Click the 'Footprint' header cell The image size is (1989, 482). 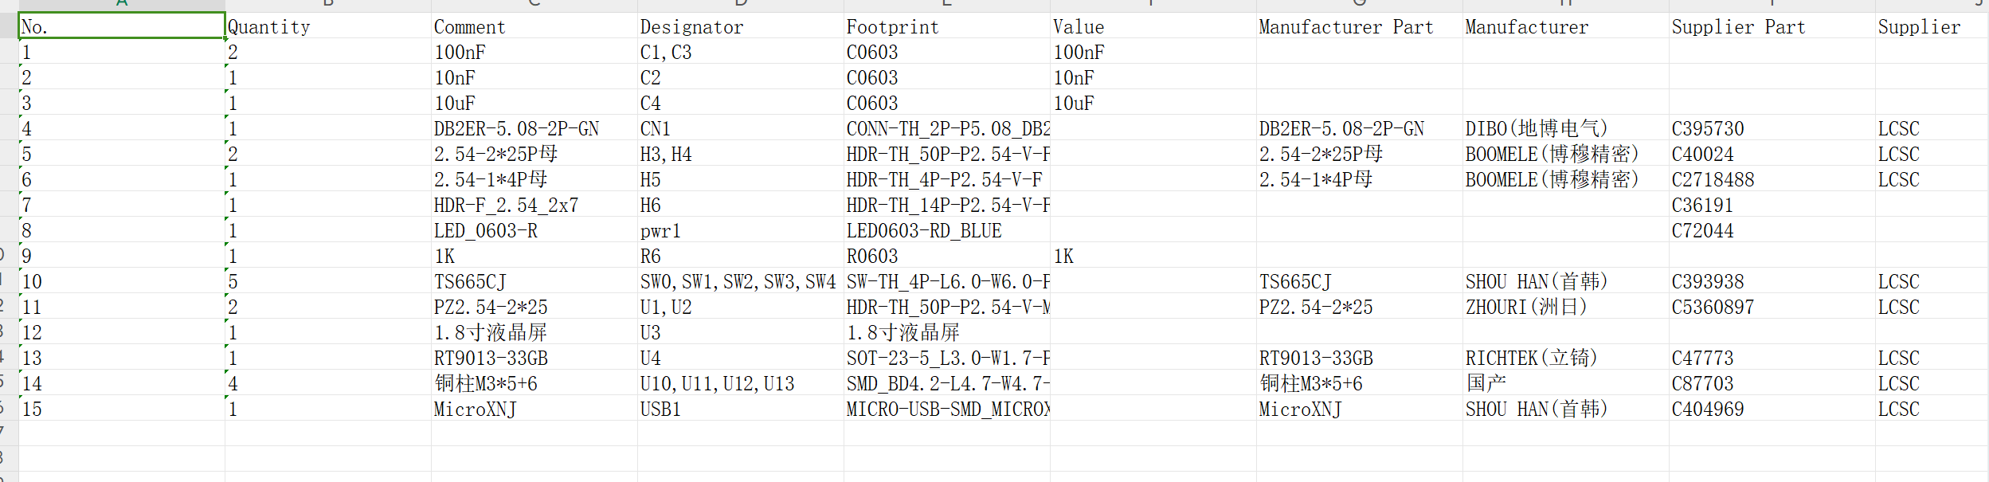(x=892, y=27)
